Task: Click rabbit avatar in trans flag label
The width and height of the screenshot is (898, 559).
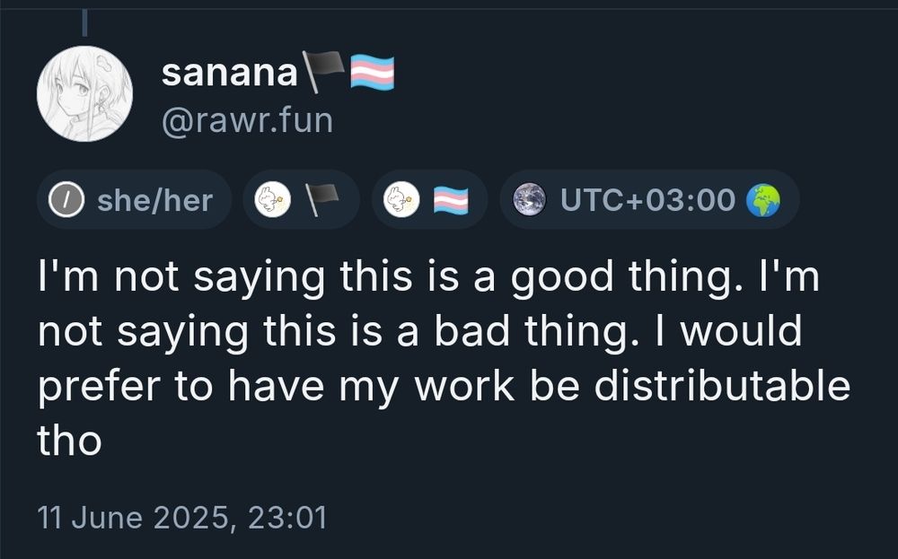Action: coord(400,199)
